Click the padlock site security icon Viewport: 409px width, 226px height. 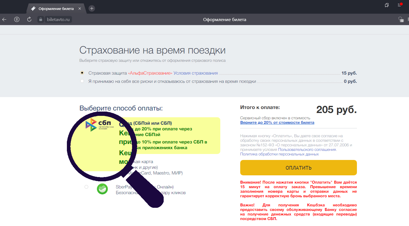[40, 20]
